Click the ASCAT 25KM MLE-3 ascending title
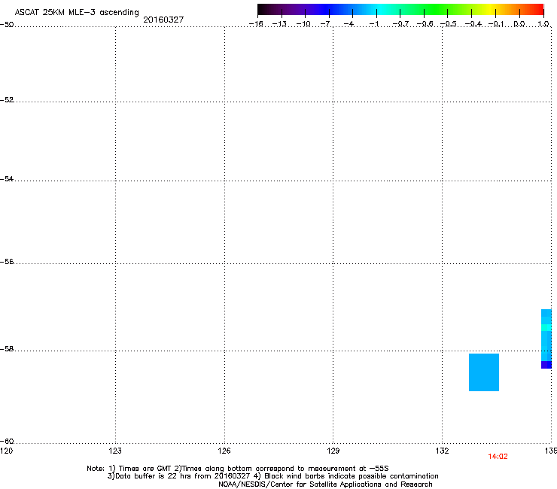This screenshot has width=557, height=489. point(77,13)
